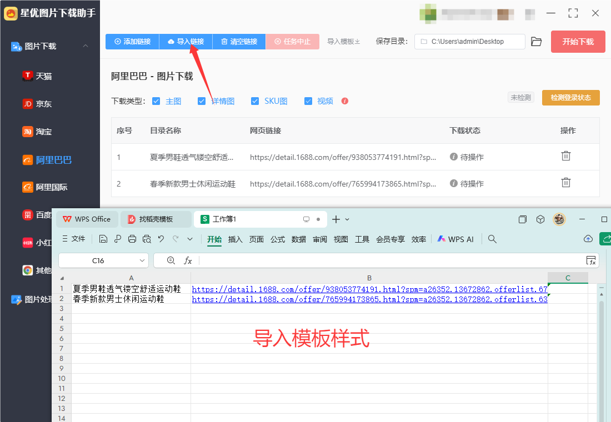The image size is (611, 422).
Task: Click the WPS undo icon
Action: pyautogui.click(x=161, y=239)
